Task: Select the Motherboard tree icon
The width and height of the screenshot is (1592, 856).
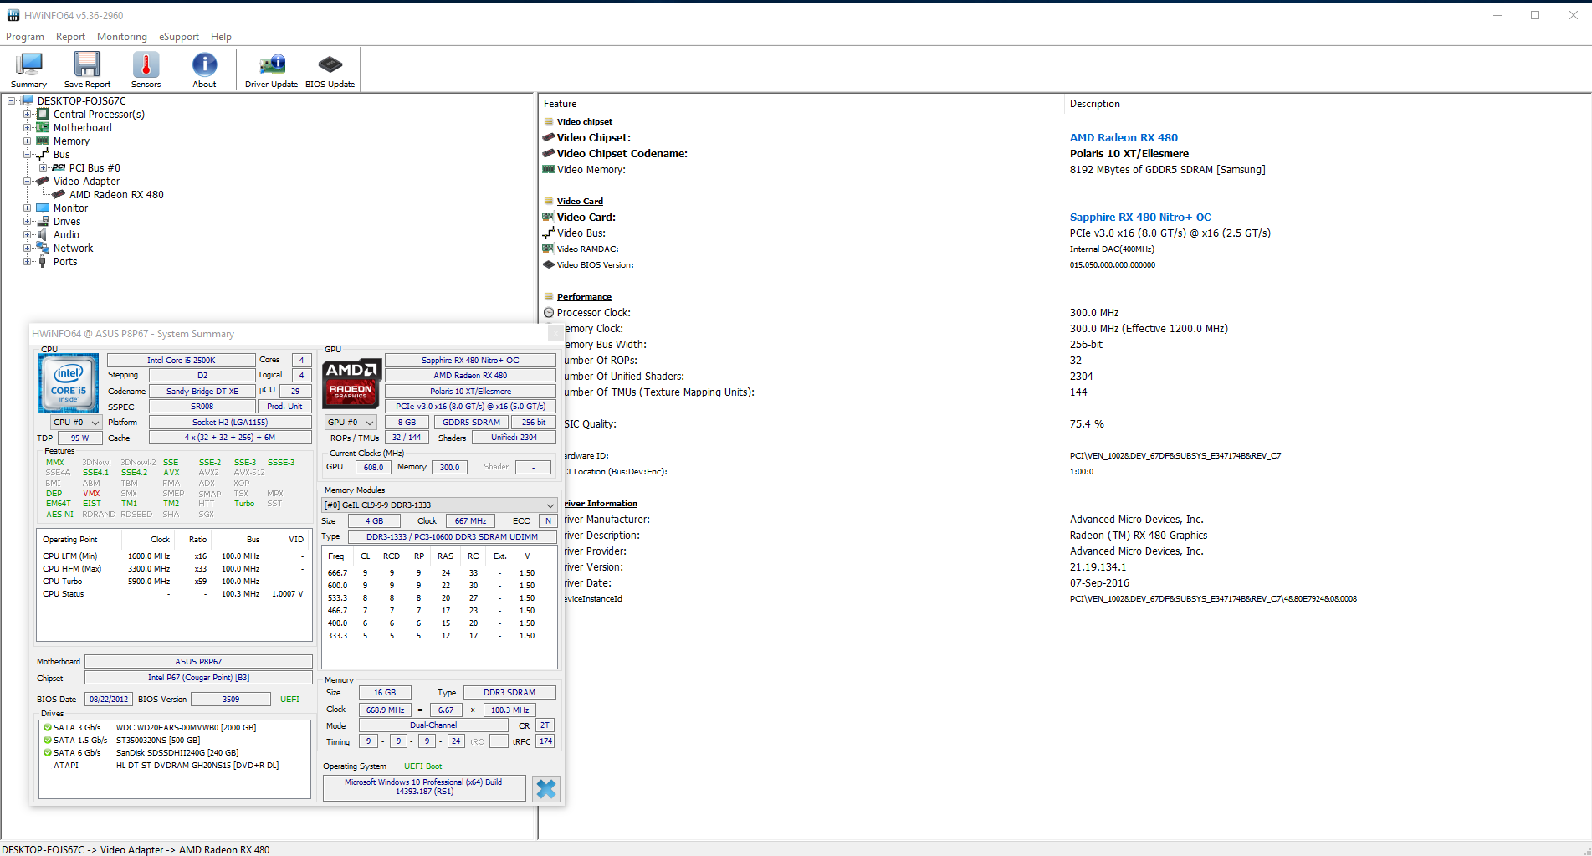Action: pos(43,128)
